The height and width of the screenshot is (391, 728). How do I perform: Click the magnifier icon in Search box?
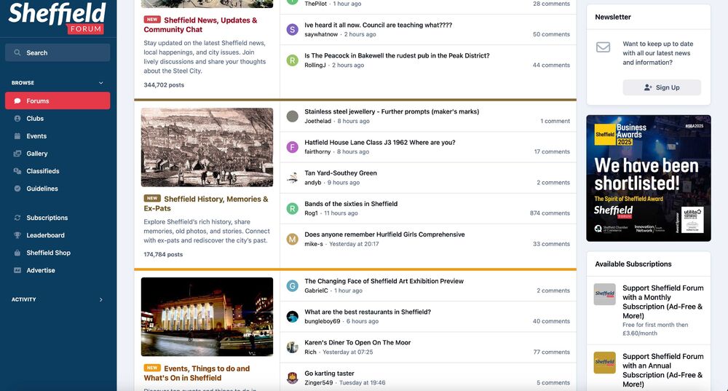click(17, 53)
